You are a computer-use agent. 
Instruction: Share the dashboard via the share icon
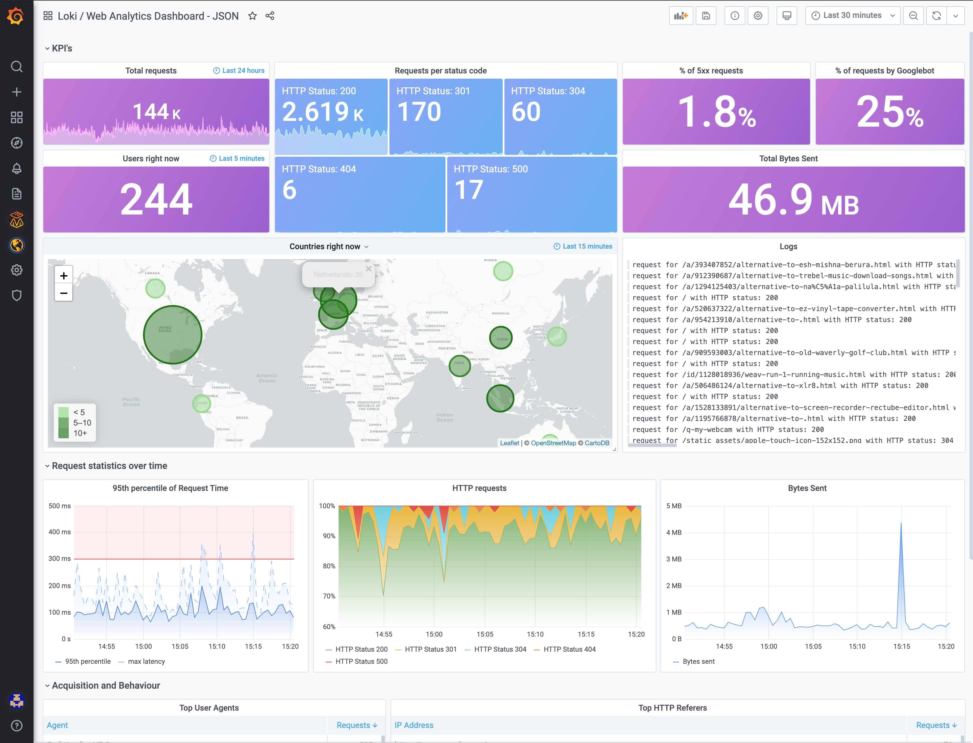point(270,16)
